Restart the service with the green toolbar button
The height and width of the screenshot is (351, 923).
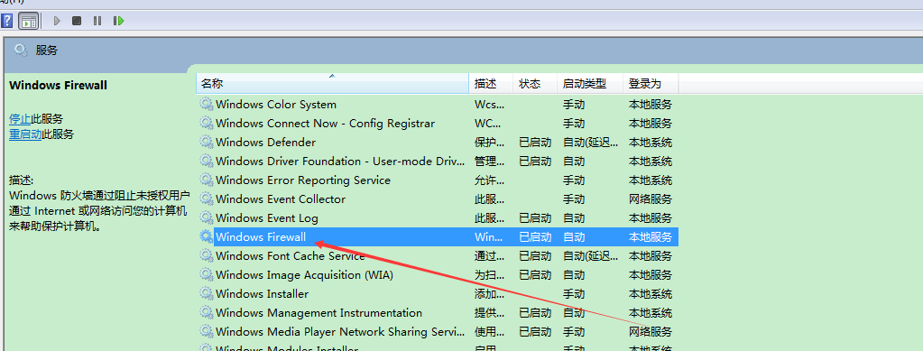(x=119, y=21)
